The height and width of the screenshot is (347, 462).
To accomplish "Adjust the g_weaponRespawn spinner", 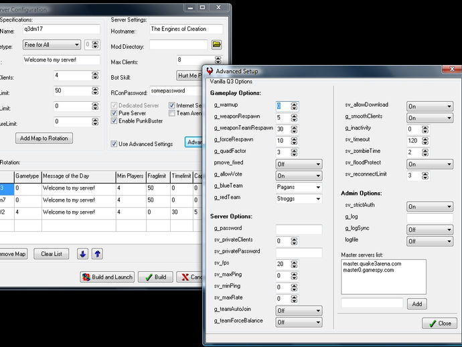I will [294, 118].
